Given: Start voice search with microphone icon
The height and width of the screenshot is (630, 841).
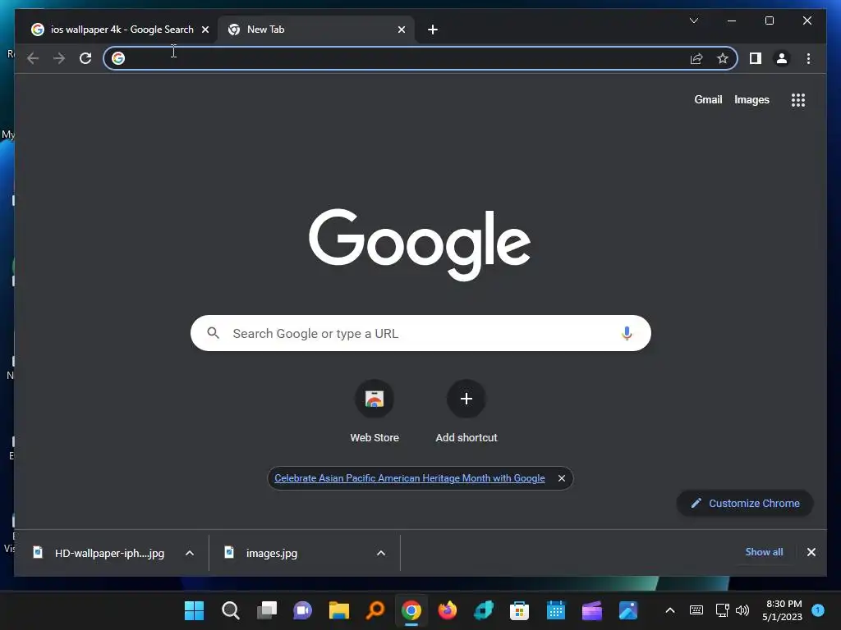Looking at the screenshot, I should [x=627, y=333].
